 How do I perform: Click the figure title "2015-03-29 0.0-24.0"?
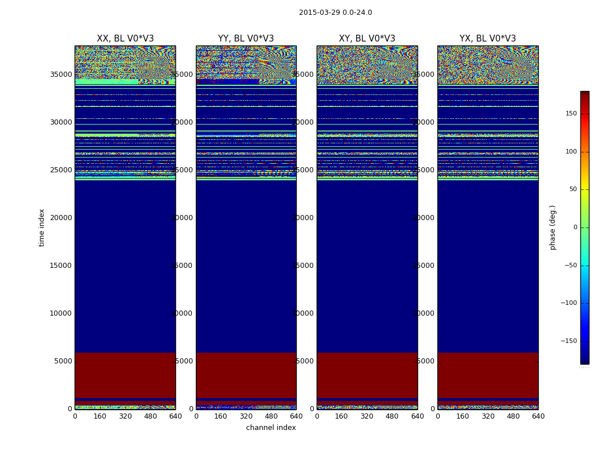[335, 13]
